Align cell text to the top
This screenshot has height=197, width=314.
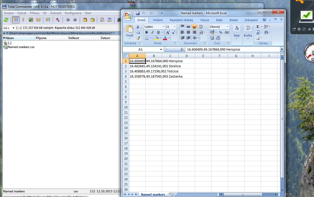[182, 27]
